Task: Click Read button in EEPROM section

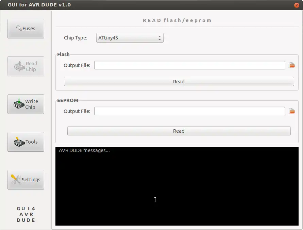Action: pyautogui.click(x=179, y=131)
